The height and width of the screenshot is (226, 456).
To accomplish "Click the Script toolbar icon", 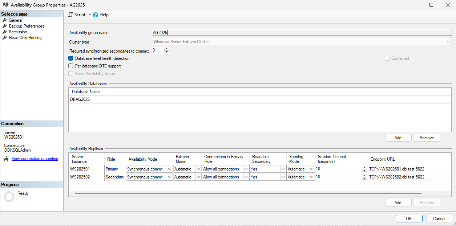I will pos(70,15).
